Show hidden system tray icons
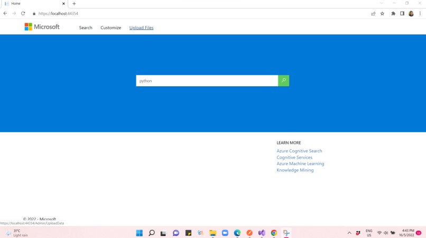This screenshot has width=426, height=238. tap(349, 233)
